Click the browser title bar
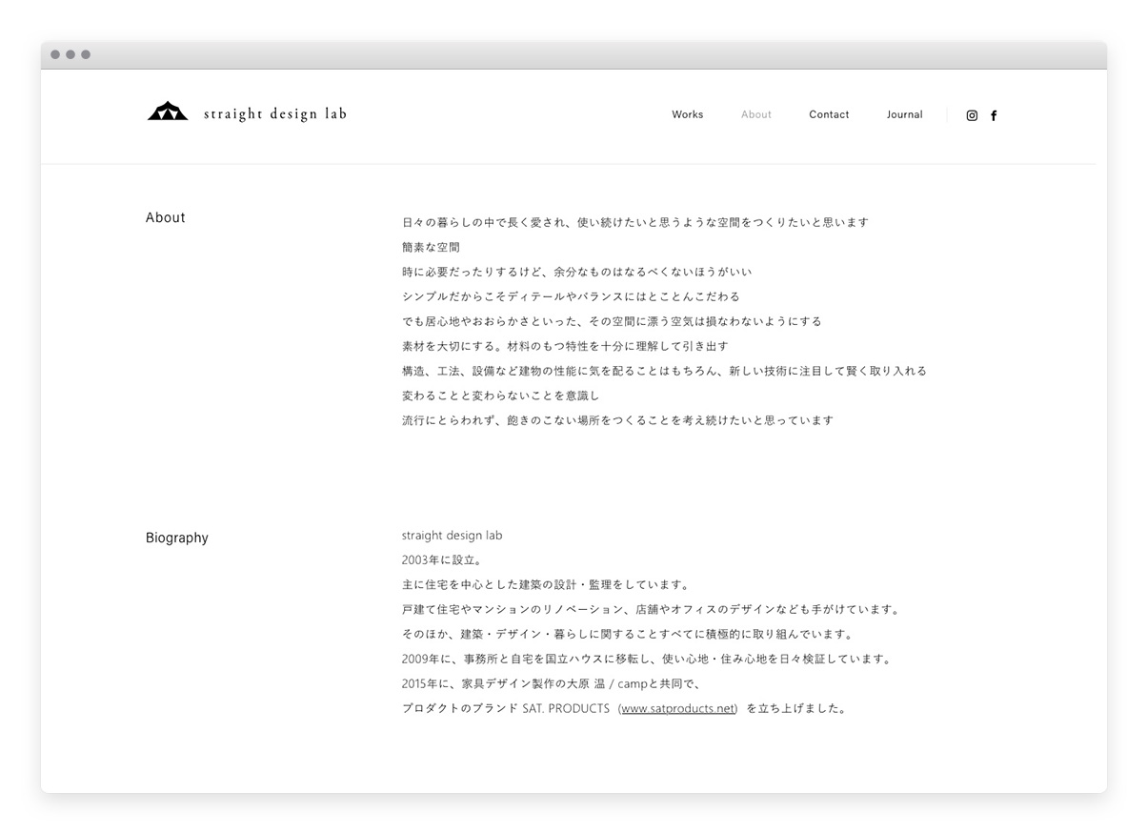This screenshot has width=1147, height=833. pos(572,54)
